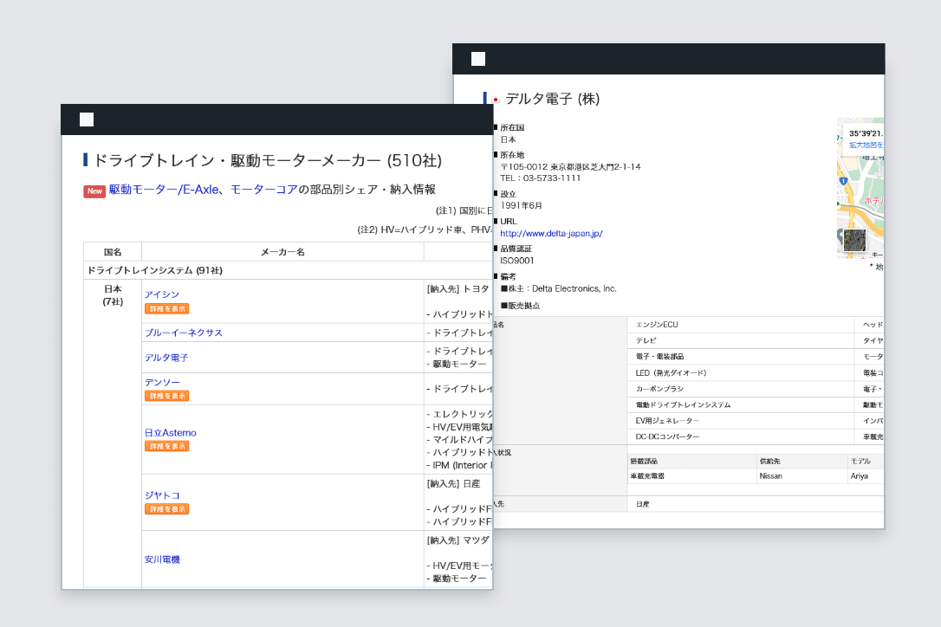Viewport: 941px width, 627px height.
Task: Open the 安川電機 maker link
Action: pos(162,559)
